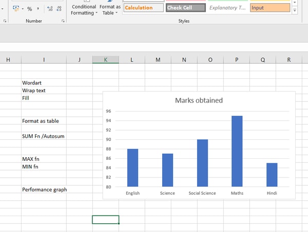Click the 96 value on vertical axis

[108, 111]
